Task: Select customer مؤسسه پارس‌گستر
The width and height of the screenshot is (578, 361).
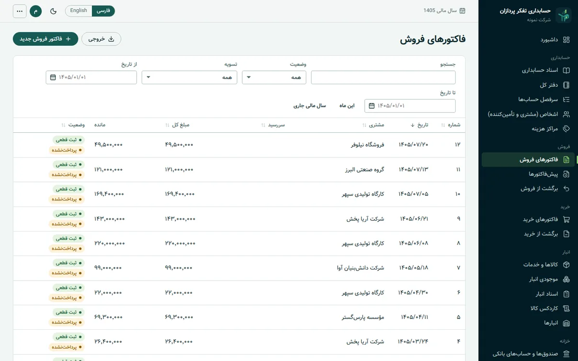Action: [363, 317]
